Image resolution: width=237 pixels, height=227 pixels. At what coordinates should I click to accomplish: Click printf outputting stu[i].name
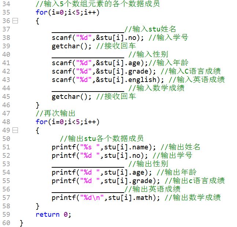(104, 147)
